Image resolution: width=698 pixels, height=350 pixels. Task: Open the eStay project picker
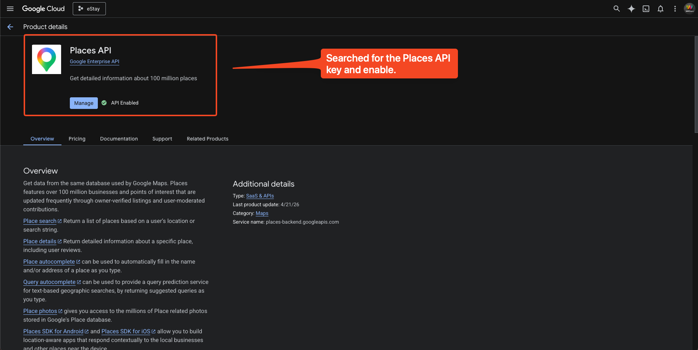point(89,9)
